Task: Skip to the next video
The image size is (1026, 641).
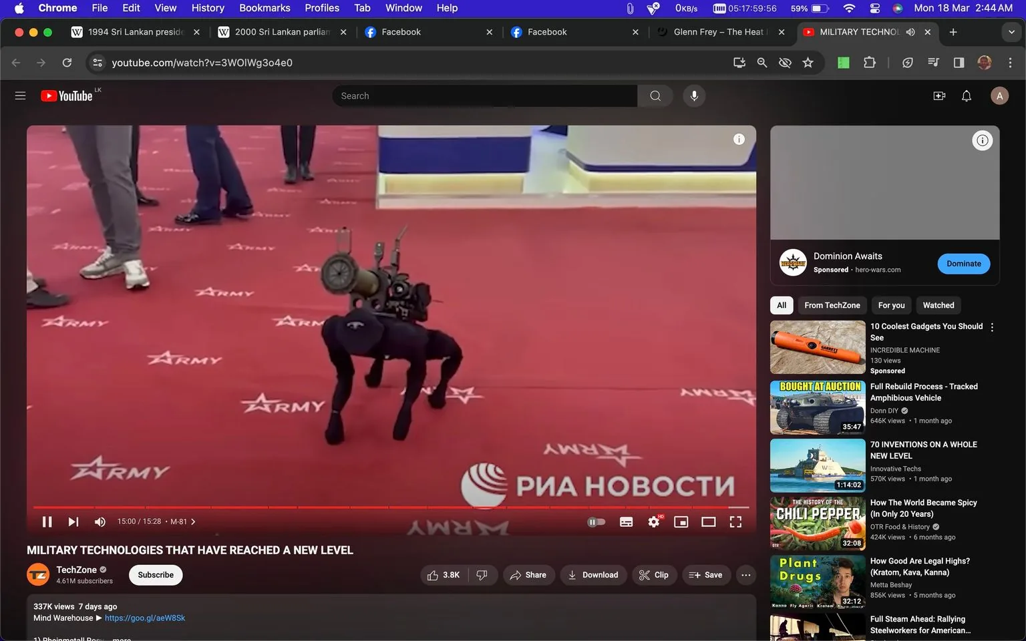Action: (x=72, y=521)
